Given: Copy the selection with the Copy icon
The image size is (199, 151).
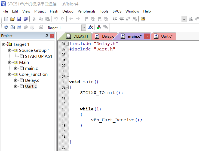Looking at the screenshot, I should (x=41, y=19).
